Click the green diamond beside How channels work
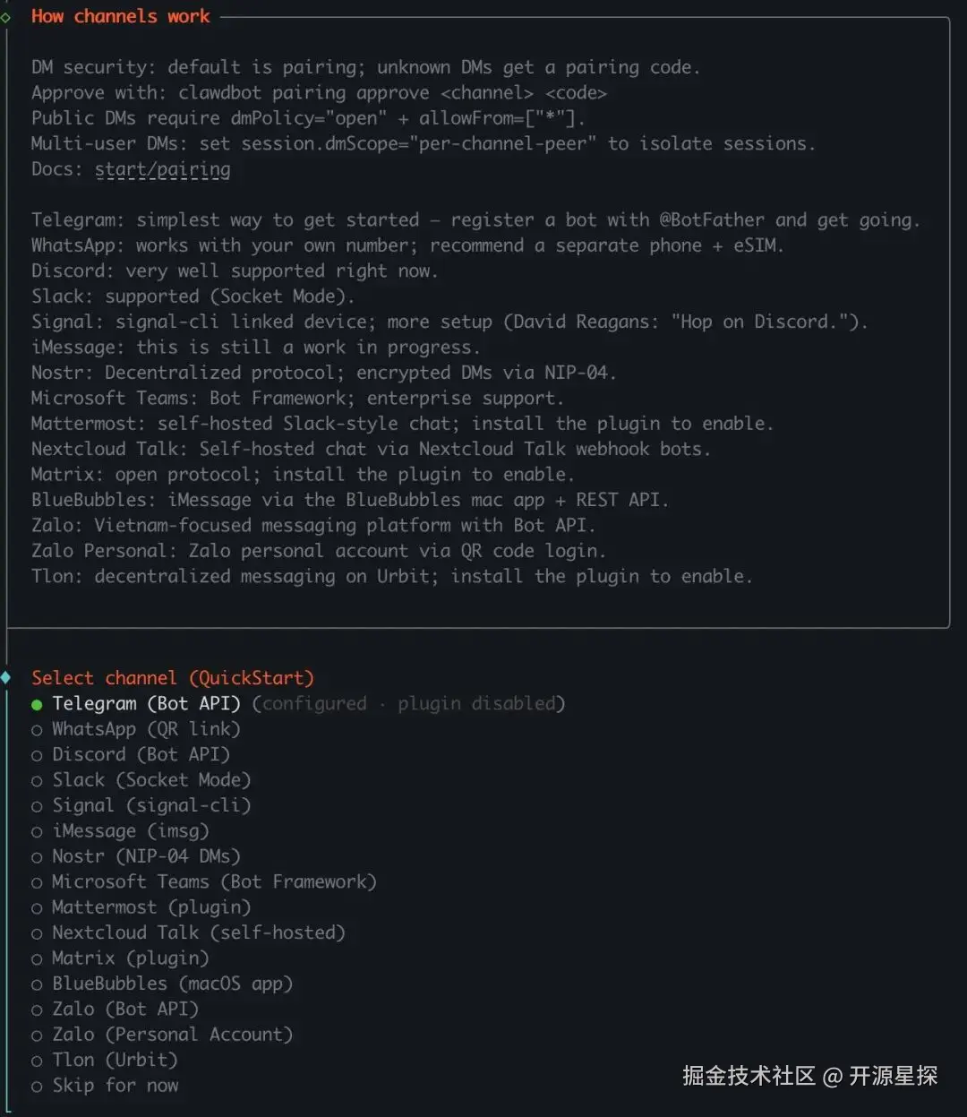967x1117 pixels. [5, 17]
